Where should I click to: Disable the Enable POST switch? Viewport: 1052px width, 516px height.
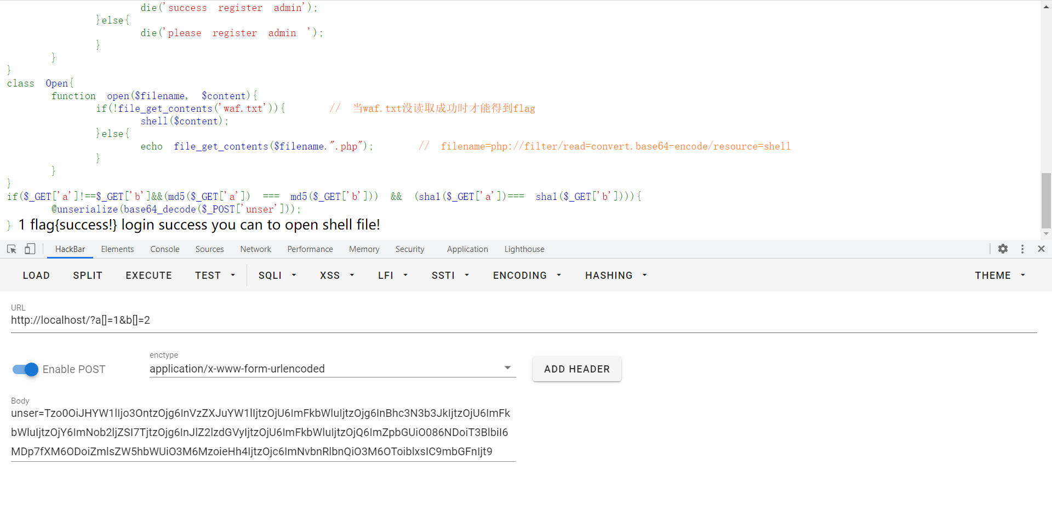(25, 370)
